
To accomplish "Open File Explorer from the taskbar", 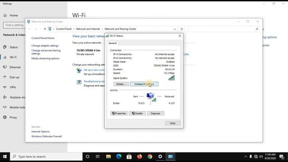I will [108, 157].
